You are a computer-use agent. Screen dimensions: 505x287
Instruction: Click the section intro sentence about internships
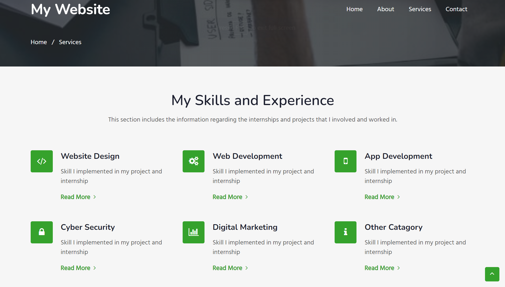252,119
